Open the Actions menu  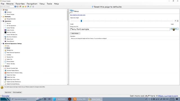point(10,4)
